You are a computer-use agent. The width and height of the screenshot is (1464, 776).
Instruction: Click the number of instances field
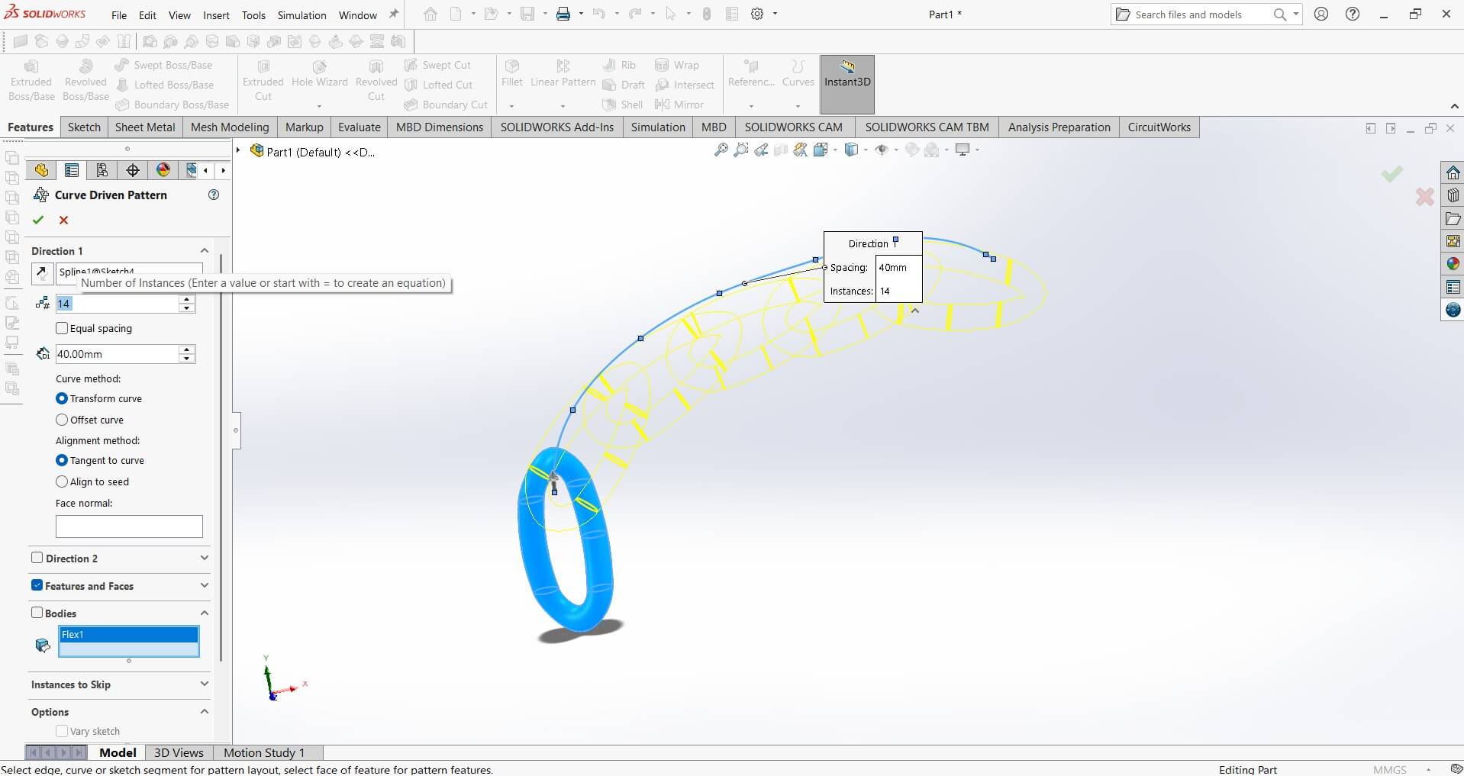(x=118, y=304)
